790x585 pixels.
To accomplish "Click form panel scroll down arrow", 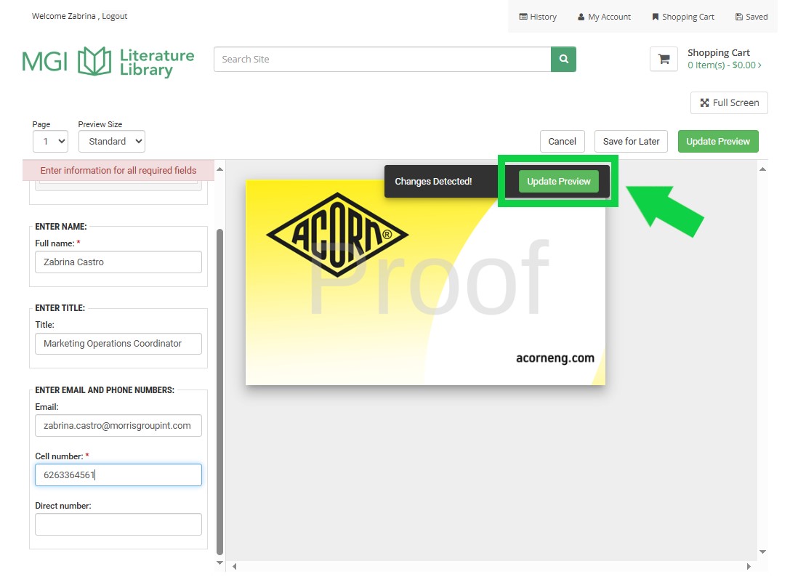I will click(219, 562).
